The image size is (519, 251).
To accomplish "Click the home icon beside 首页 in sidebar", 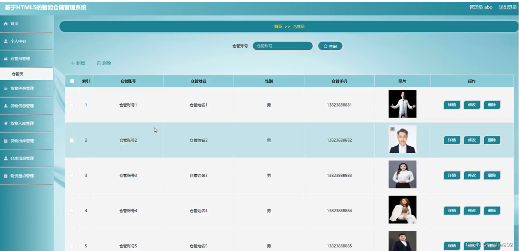I will pyautogui.click(x=6, y=24).
